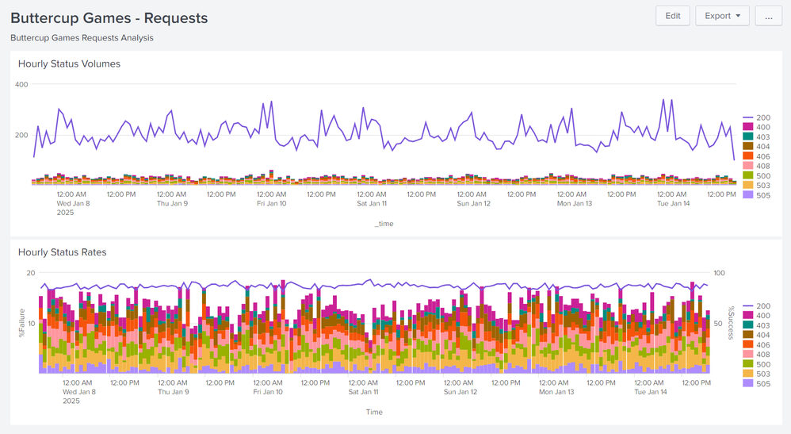Click the _time axis label in Volumes chart
The width and height of the screenshot is (791, 434).
coord(384,224)
